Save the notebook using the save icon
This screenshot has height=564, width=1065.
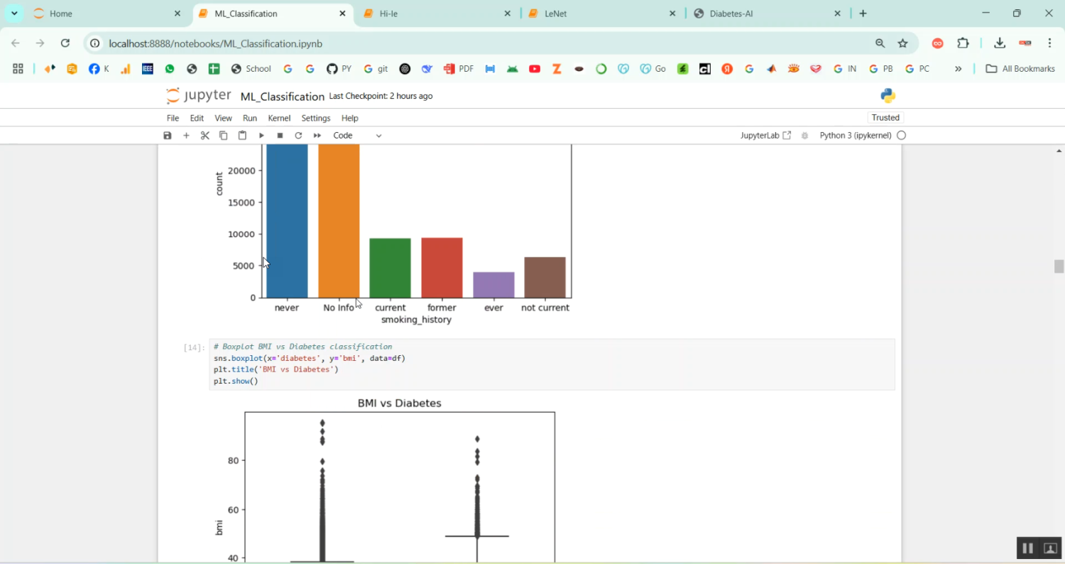pyautogui.click(x=167, y=135)
